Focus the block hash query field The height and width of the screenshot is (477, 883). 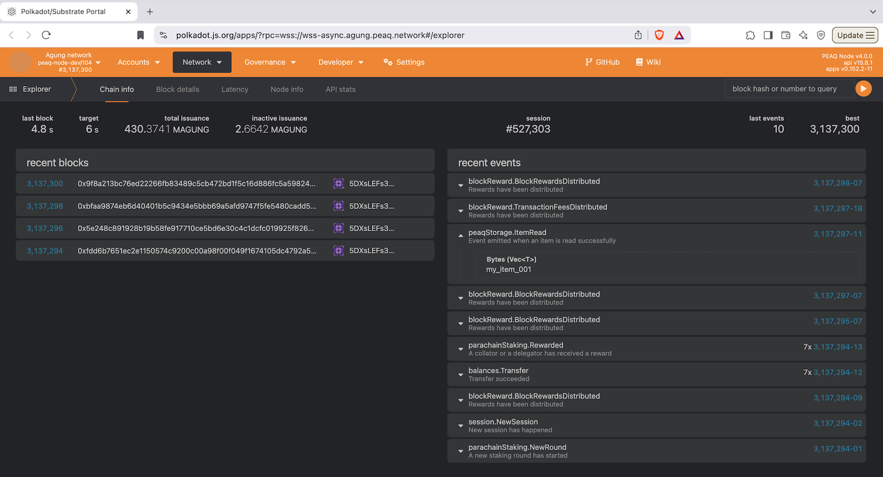pos(789,89)
